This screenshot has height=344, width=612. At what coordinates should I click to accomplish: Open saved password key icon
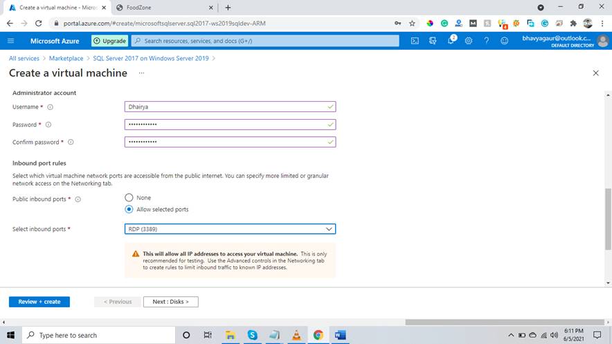tap(397, 24)
